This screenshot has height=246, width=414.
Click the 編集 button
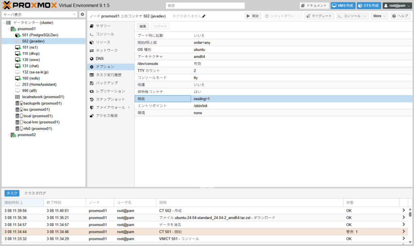(143, 26)
